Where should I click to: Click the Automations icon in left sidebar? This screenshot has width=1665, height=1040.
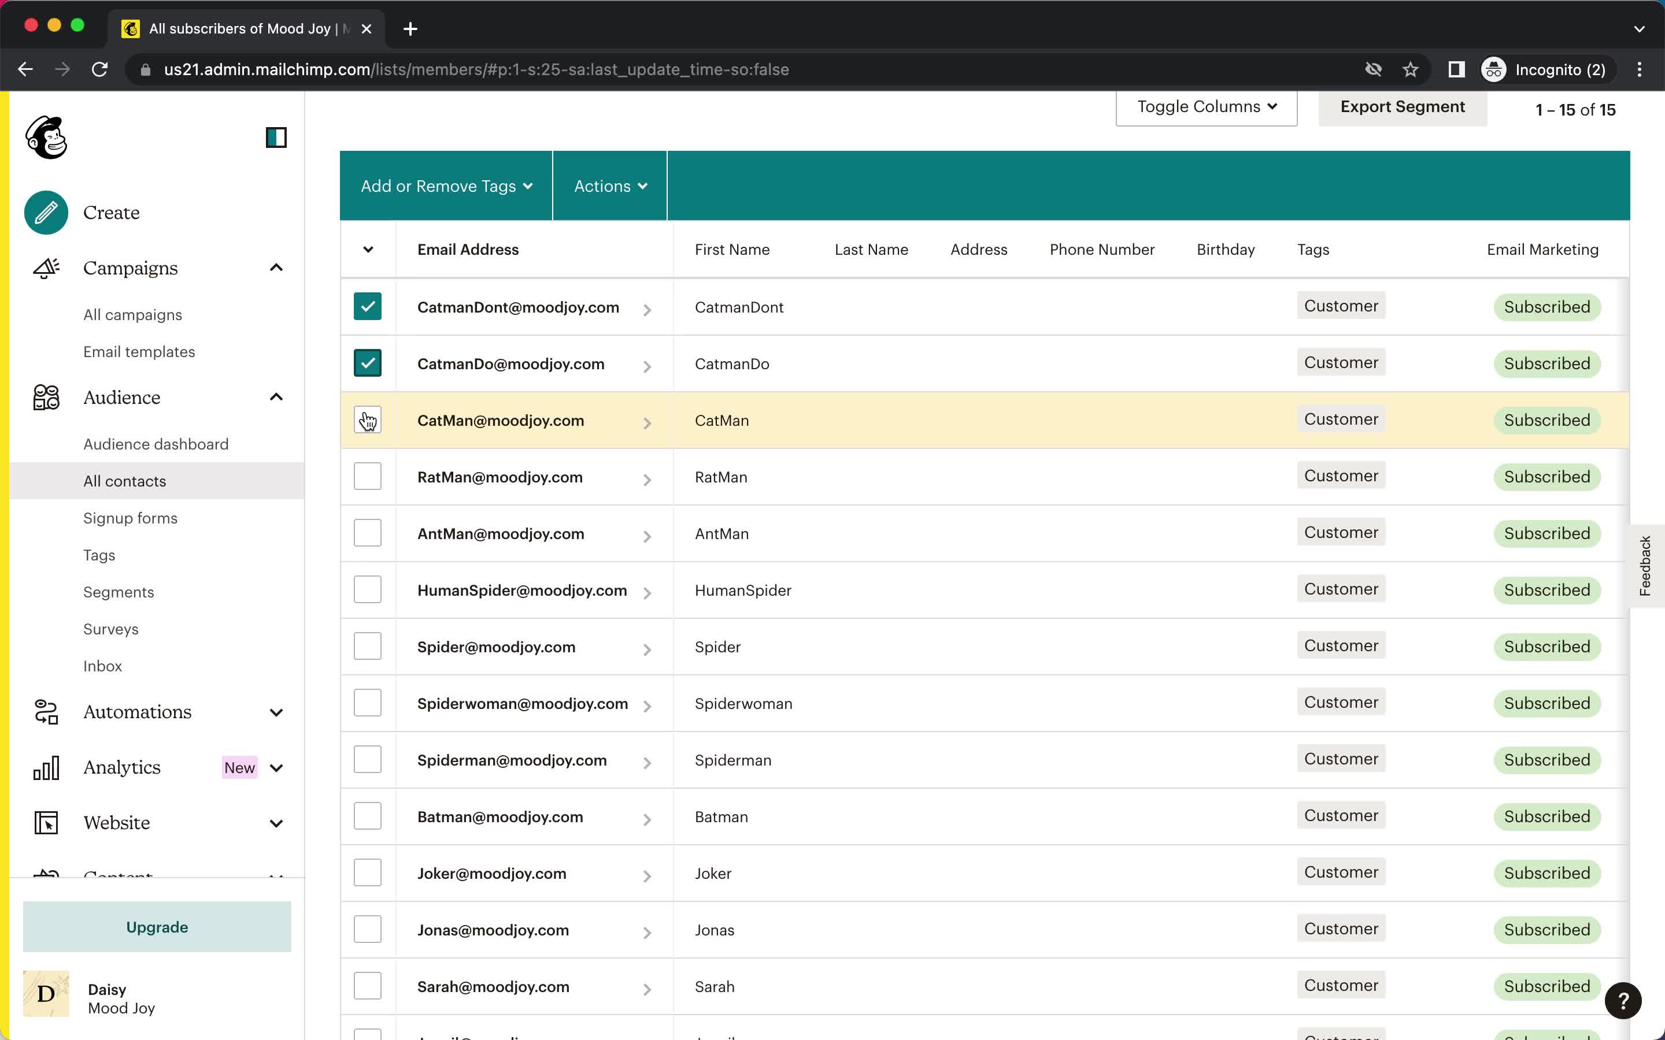pyautogui.click(x=46, y=712)
